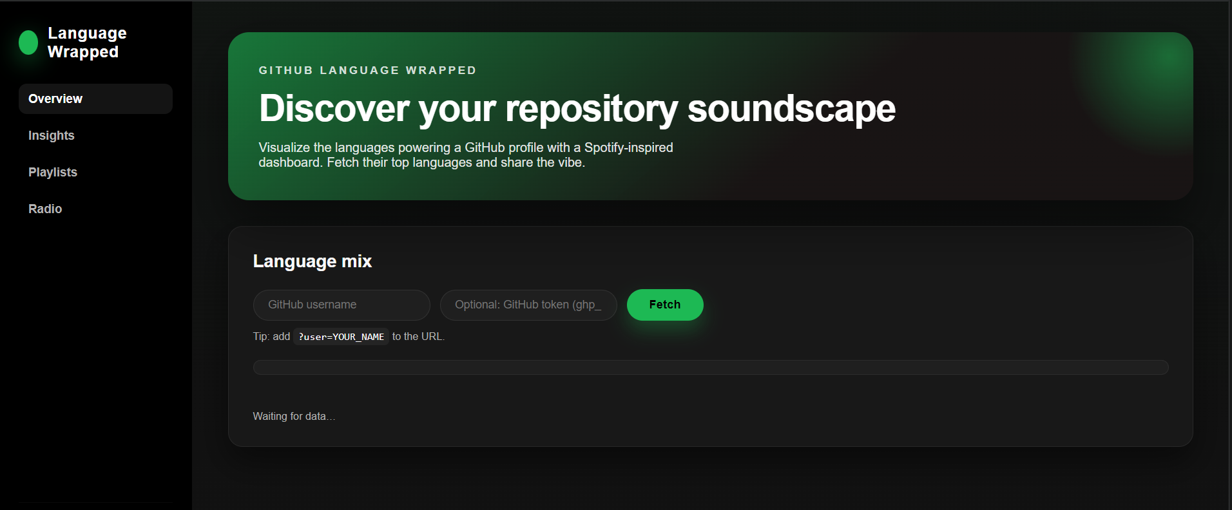Image resolution: width=1232 pixels, height=510 pixels.
Task: Click the Language mix heading
Action: (313, 261)
